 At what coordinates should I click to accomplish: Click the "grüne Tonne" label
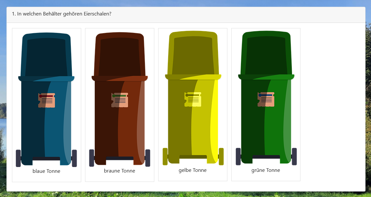click(x=266, y=170)
